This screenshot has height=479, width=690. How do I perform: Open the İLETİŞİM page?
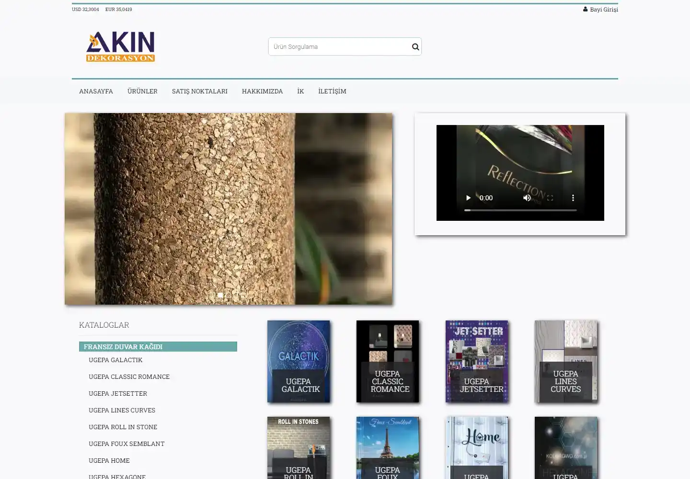click(332, 91)
